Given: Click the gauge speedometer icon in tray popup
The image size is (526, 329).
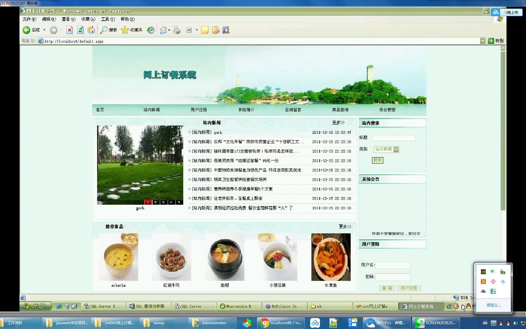Looking at the screenshot, I should tap(483, 291).
